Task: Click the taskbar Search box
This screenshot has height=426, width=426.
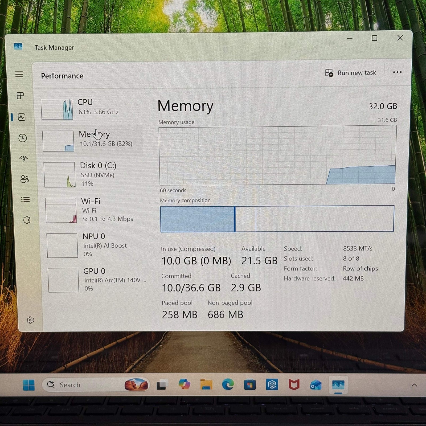Action: 96,385
